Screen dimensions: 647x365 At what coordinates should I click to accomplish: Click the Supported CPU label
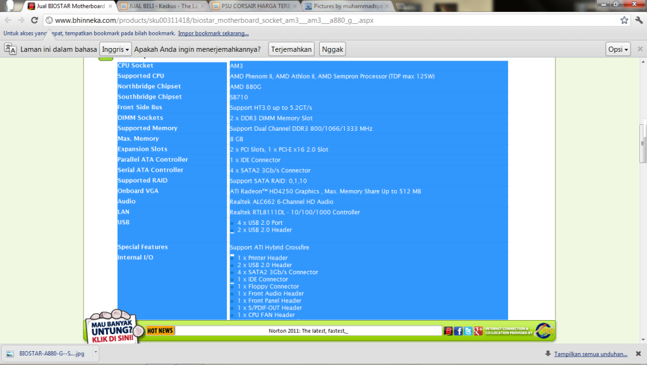(x=141, y=76)
